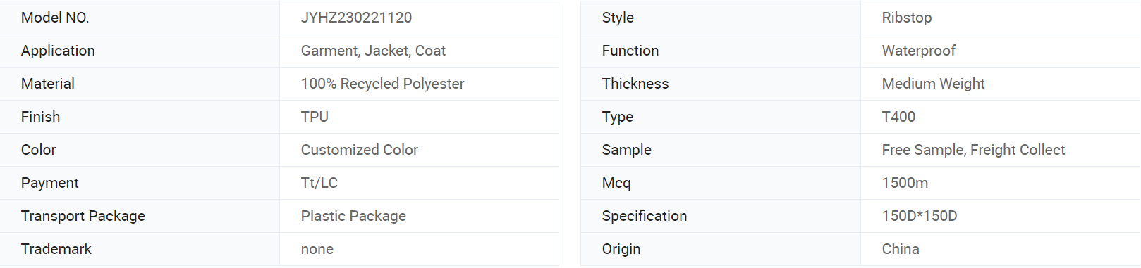
Task: Select the Customized Color value
Action: [359, 150]
